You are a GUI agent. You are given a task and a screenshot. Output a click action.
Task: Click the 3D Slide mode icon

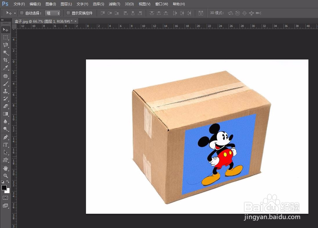click(x=252, y=13)
